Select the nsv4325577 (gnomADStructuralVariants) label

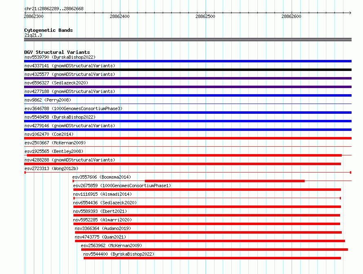(x=70, y=74)
